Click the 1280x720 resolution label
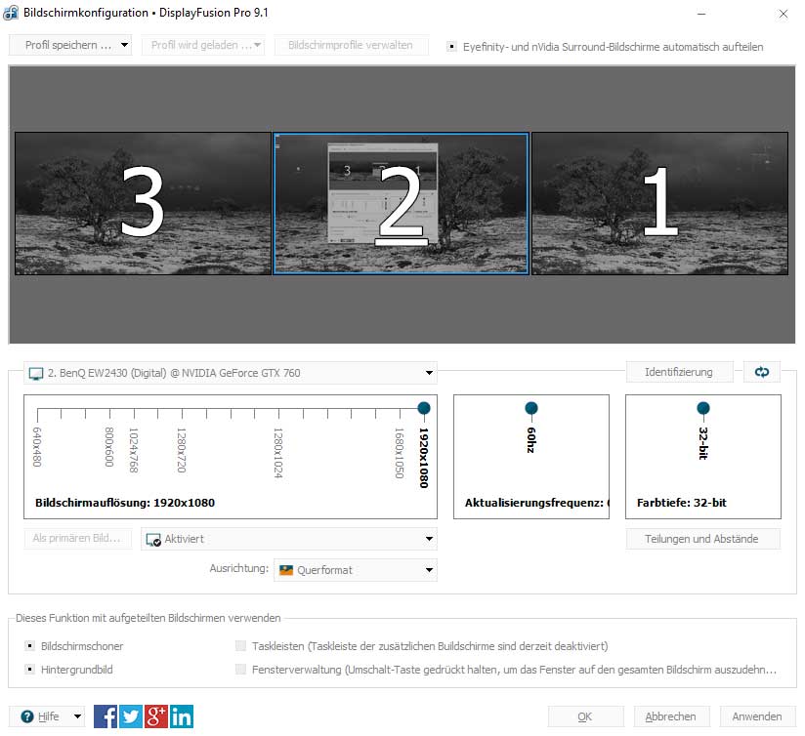Image resolution: width=805 pixels, height=736 pixels. 182,450
